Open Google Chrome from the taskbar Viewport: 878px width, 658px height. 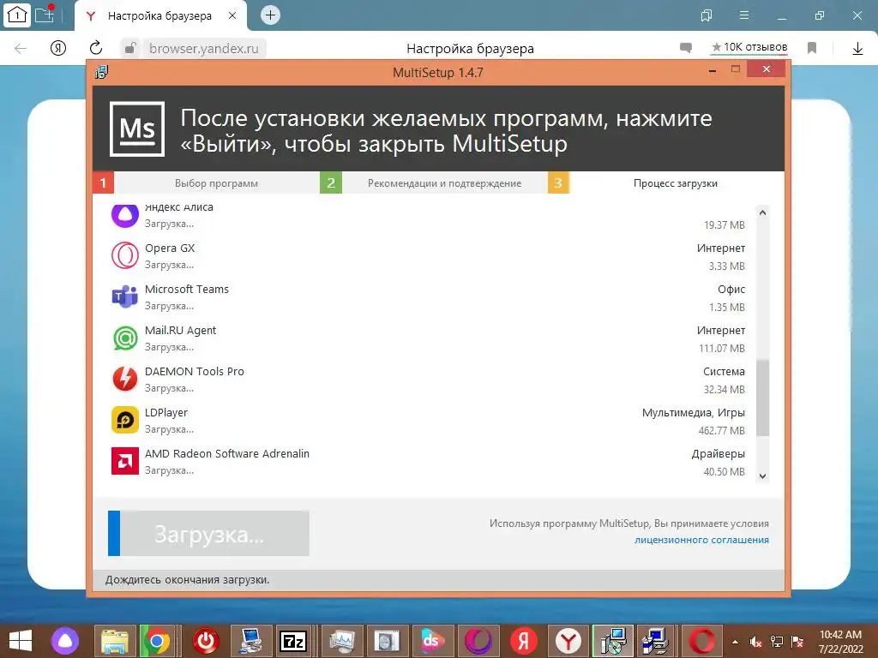[157, 641]
